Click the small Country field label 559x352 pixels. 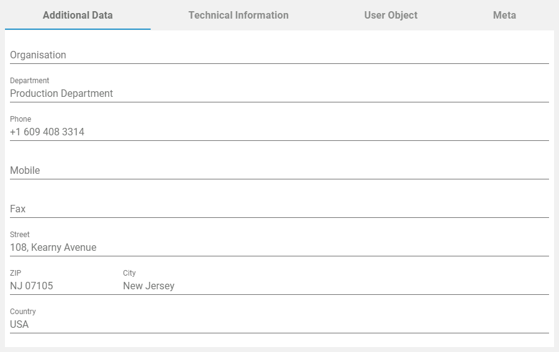pos(23,312)
